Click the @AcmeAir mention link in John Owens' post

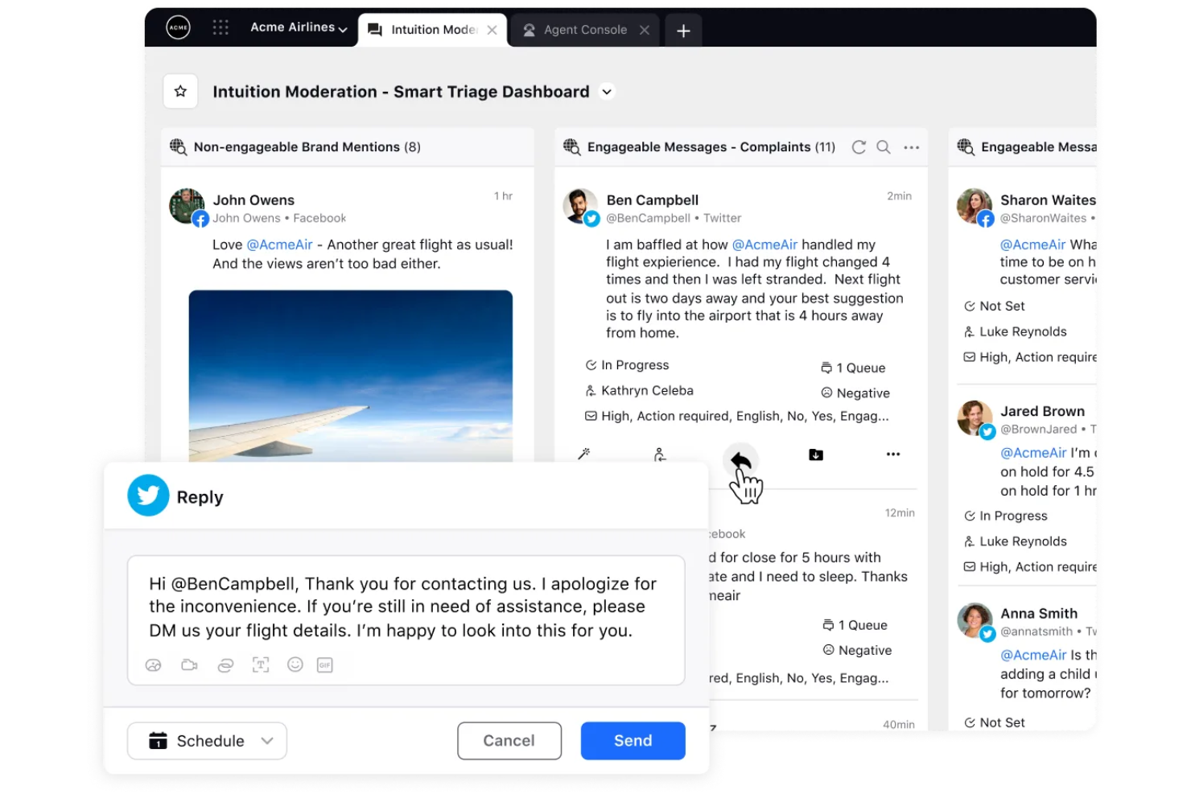tap(279, 245)
